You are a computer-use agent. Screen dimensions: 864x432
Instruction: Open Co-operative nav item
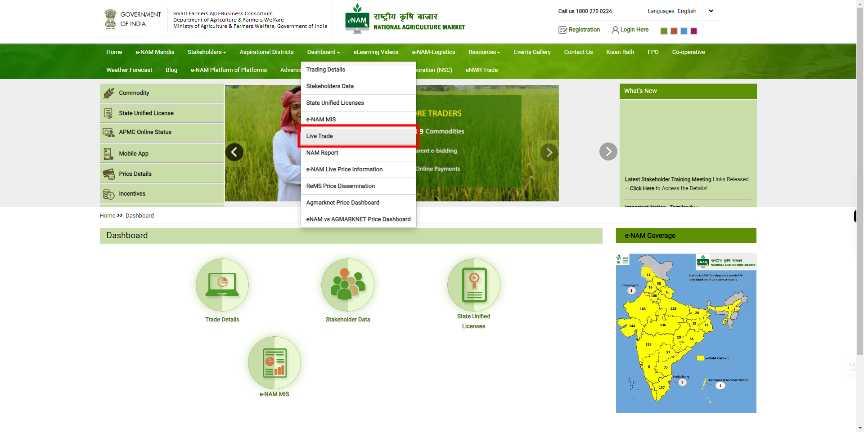(x=688, y=52)
